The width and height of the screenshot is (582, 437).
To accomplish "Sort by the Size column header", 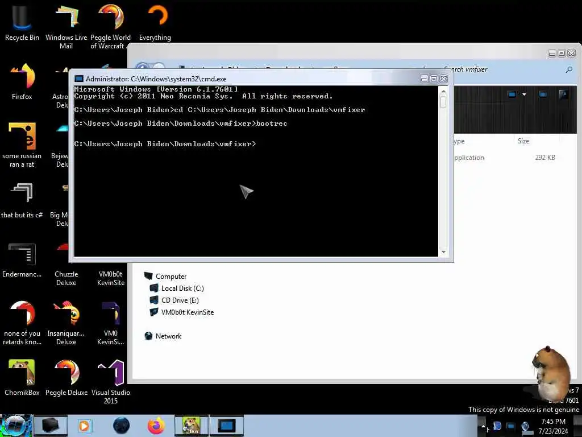I will click(x=523, y=141).
